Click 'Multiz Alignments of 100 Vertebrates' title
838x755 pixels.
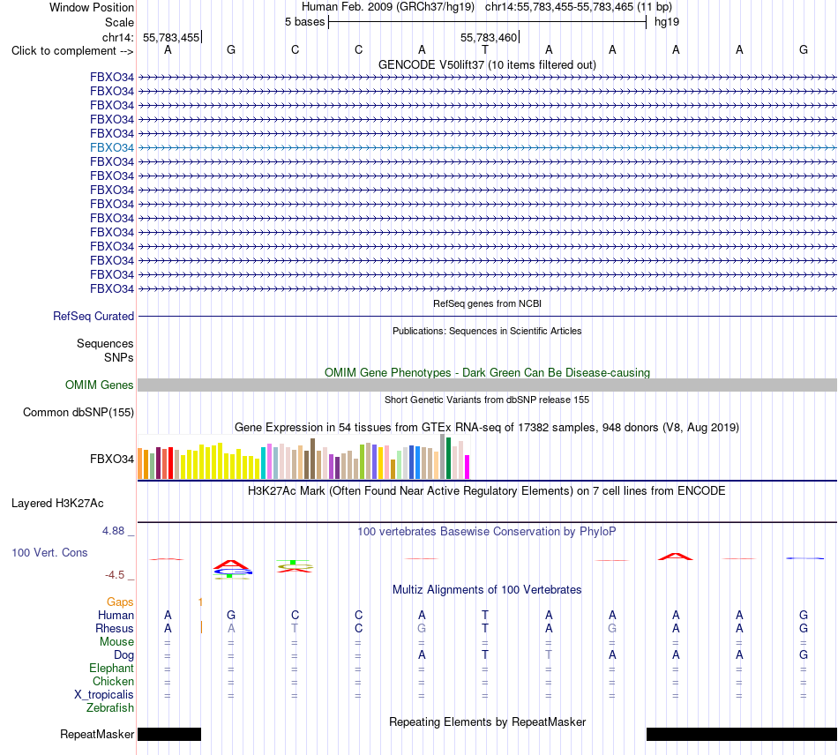click(487, 589)
